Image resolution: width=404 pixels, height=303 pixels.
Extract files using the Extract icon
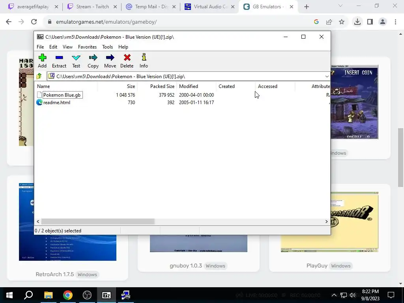click(x=59, y=58)
